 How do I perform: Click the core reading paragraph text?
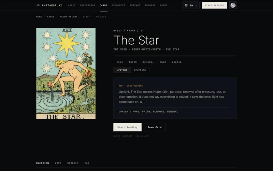click(172, 97)
